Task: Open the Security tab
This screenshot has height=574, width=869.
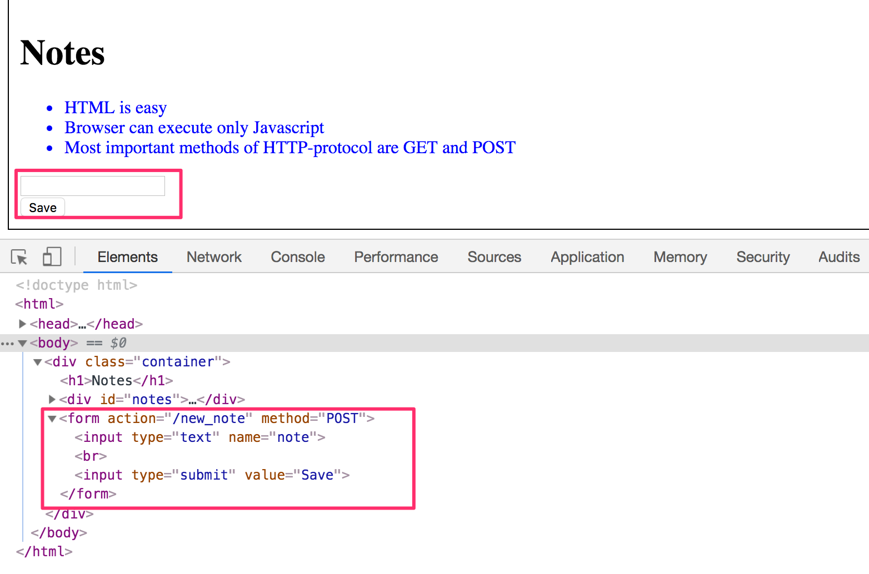Action: click(x=763, y=257)
